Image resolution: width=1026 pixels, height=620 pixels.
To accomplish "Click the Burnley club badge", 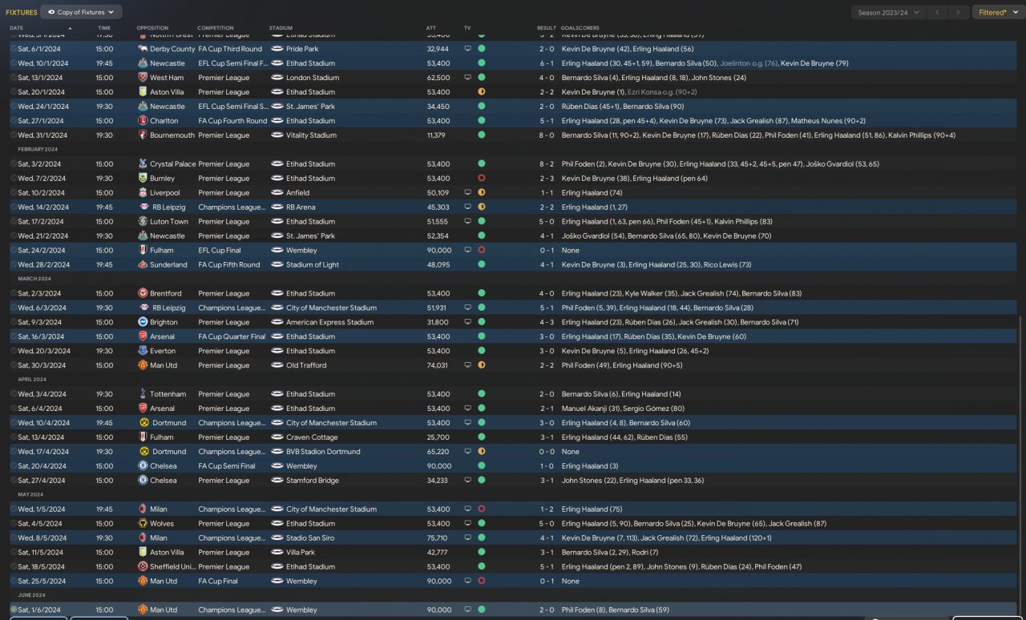I will pos(143,179).
